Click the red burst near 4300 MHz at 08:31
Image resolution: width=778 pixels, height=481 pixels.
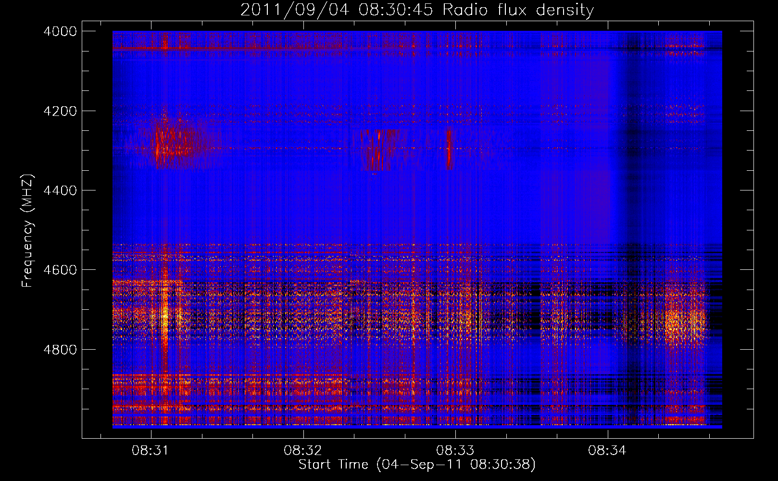click(x=174, y=142)
